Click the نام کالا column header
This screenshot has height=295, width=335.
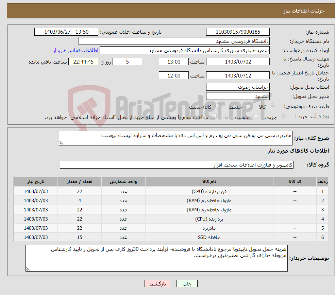coord(209,181)
